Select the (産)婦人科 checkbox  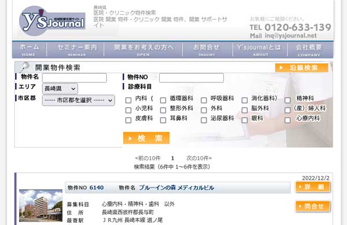pos(287,110)
